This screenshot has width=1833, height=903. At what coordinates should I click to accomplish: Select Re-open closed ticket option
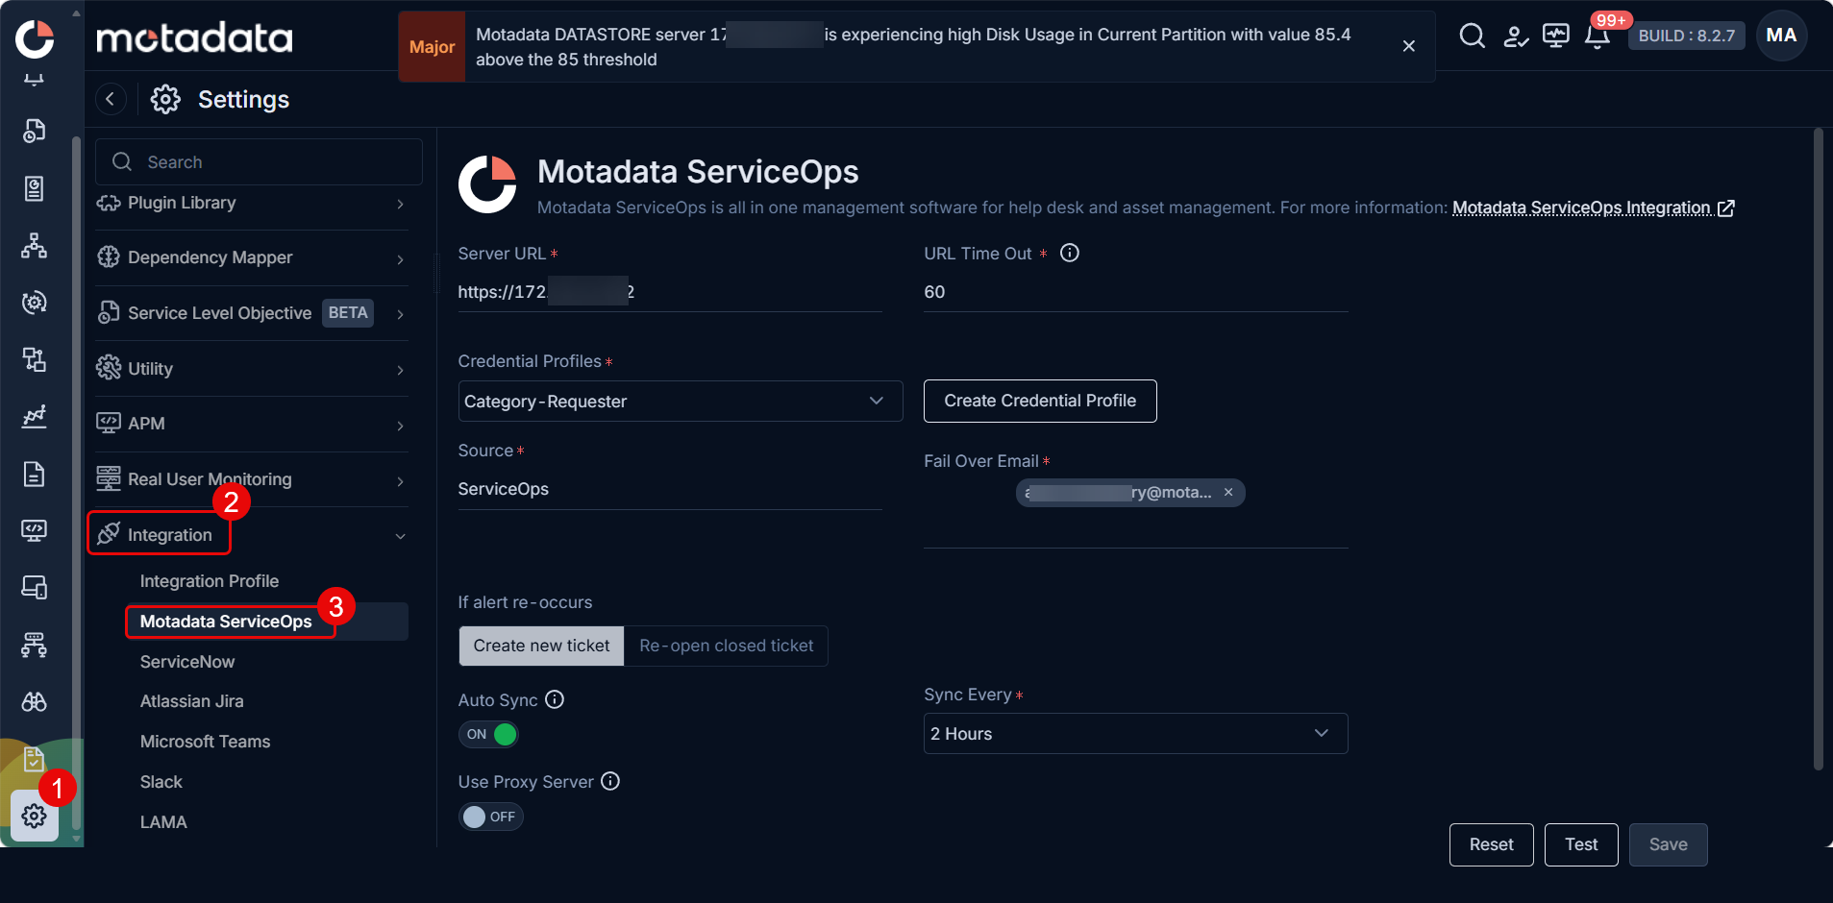tap(726, 646)
